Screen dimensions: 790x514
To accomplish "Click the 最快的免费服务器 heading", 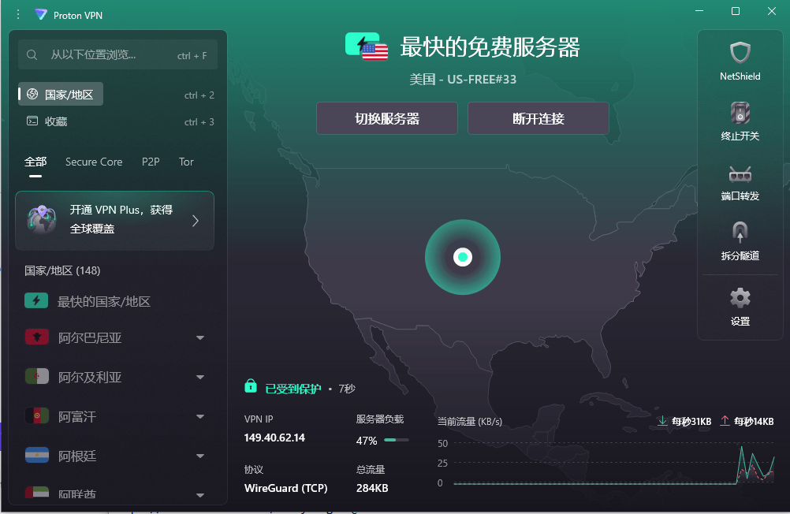I will pyautogui.click(x=490, y=47).
